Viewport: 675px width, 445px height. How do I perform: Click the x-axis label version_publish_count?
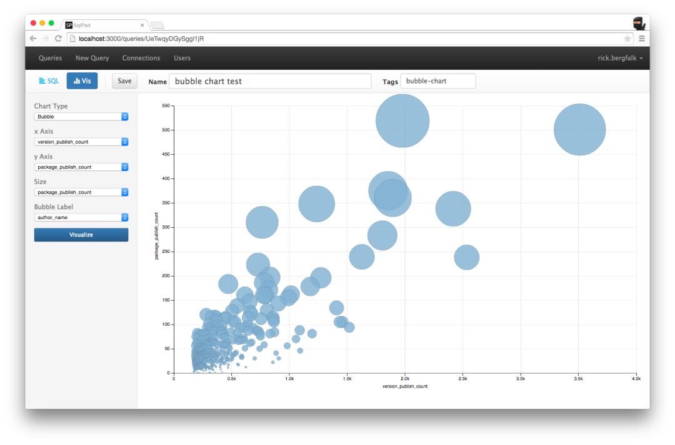click(x=404, y=386)
